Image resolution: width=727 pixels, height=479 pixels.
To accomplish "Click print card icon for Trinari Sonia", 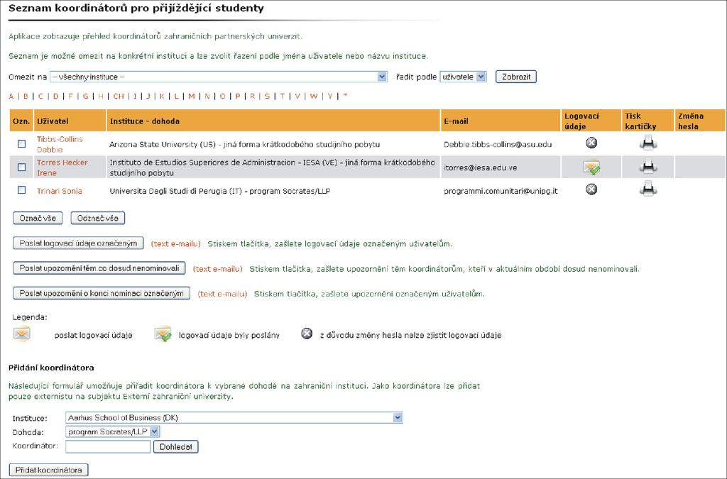I will click(648, 189).
